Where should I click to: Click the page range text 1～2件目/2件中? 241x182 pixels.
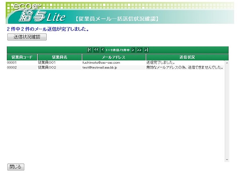(x=118, y=50)
